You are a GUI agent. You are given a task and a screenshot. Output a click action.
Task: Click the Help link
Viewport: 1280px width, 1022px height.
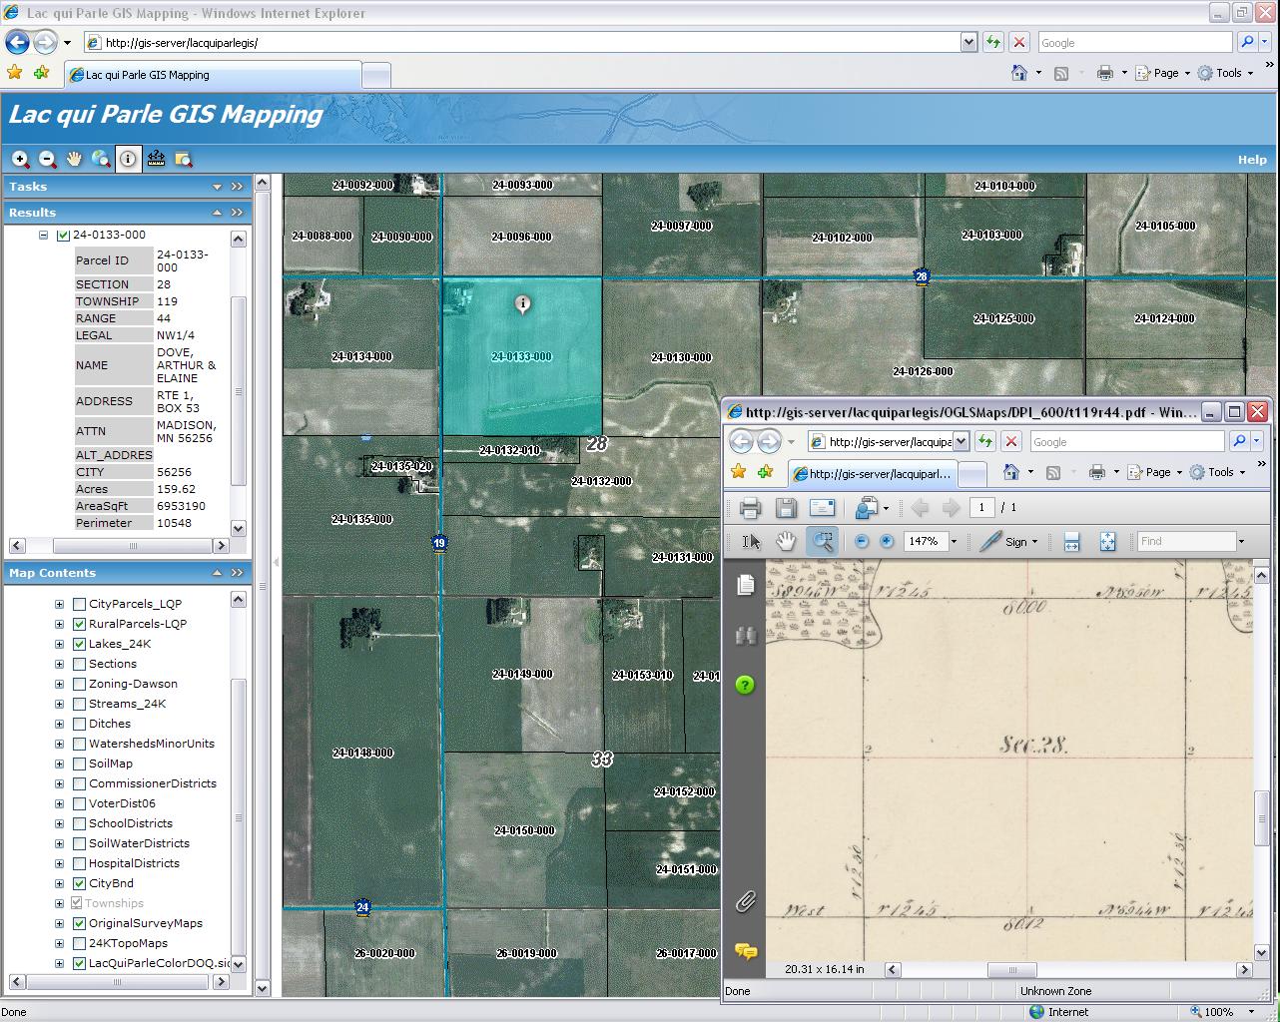(1251, 160)
